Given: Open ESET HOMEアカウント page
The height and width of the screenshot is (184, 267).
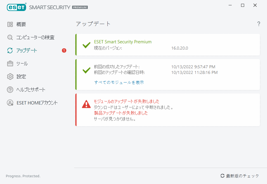Looking at the screenshot, I should coord(37,103).
